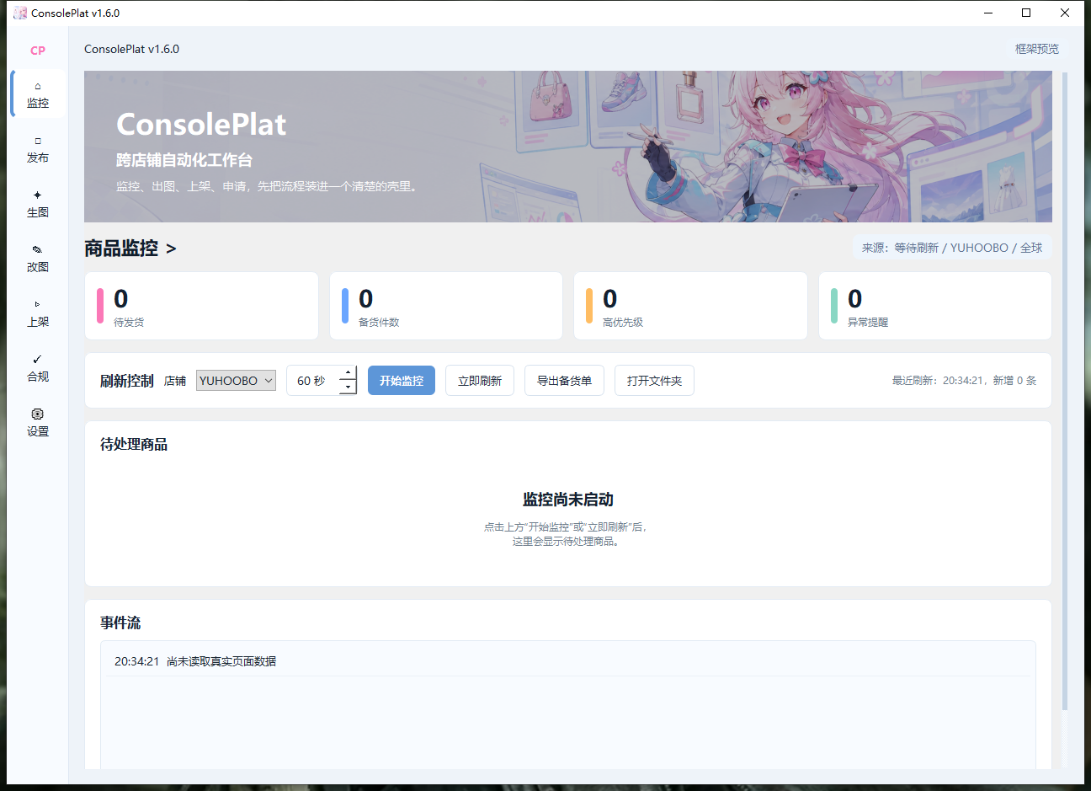Click the vertical scrollbar on the right
The width and height of the screenshot is (1091, 791).
[x=1065, y=392]
